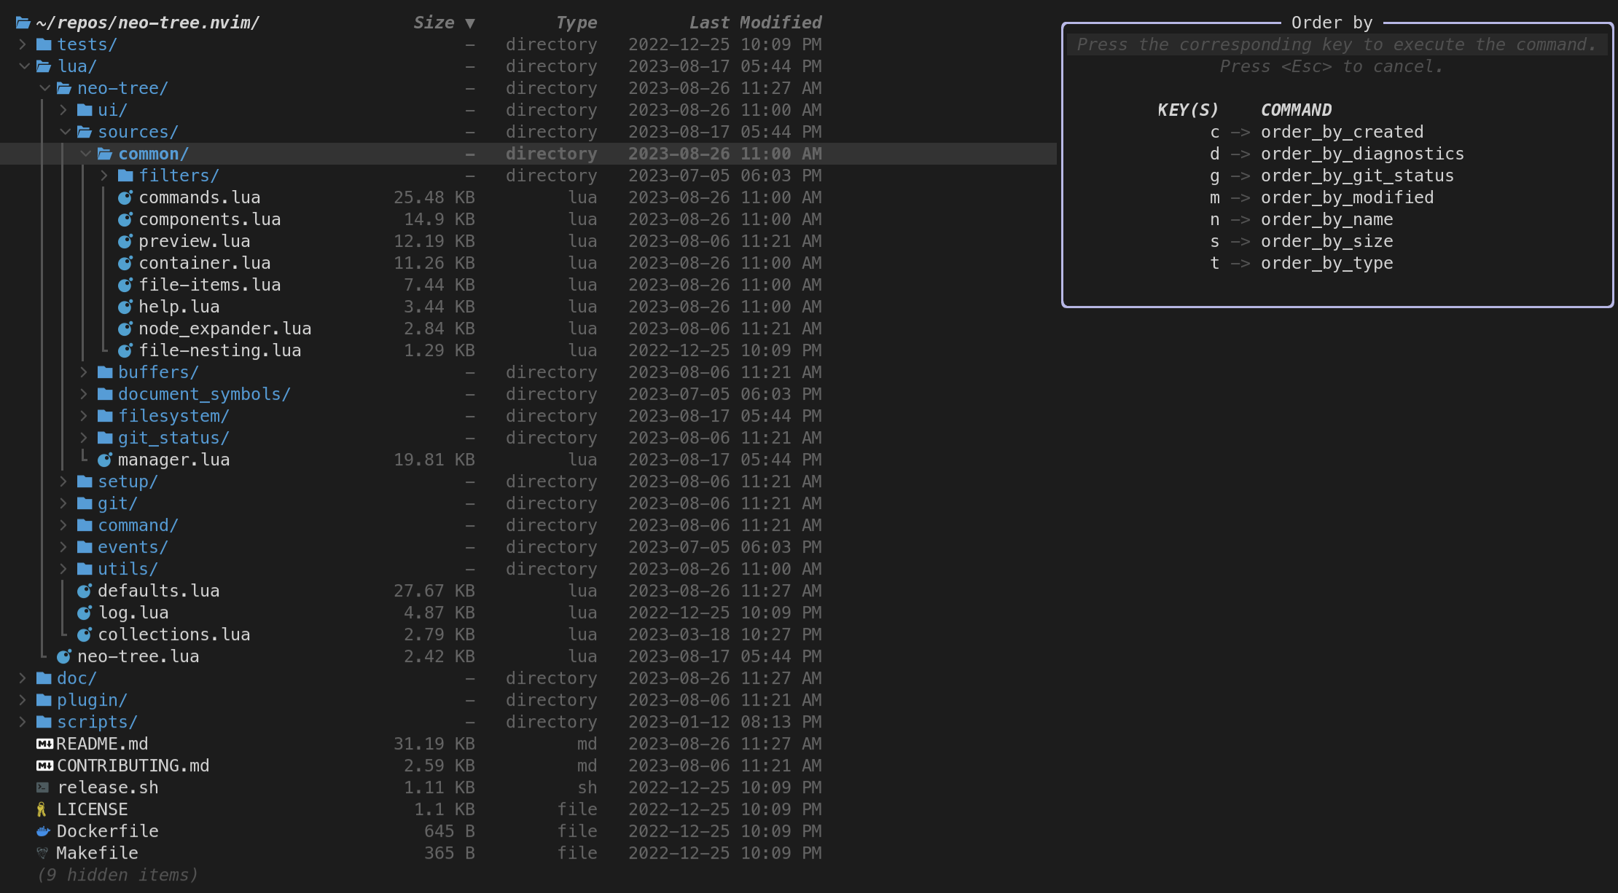Collapse the neo-tree/ folder chevron
The height and width of the screenshot is (893, 1618).
click(44, 88)
